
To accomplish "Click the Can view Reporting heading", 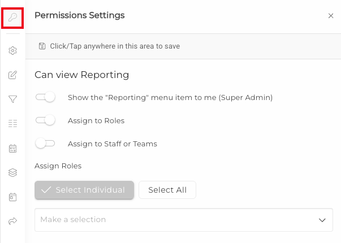I will 82,75.
